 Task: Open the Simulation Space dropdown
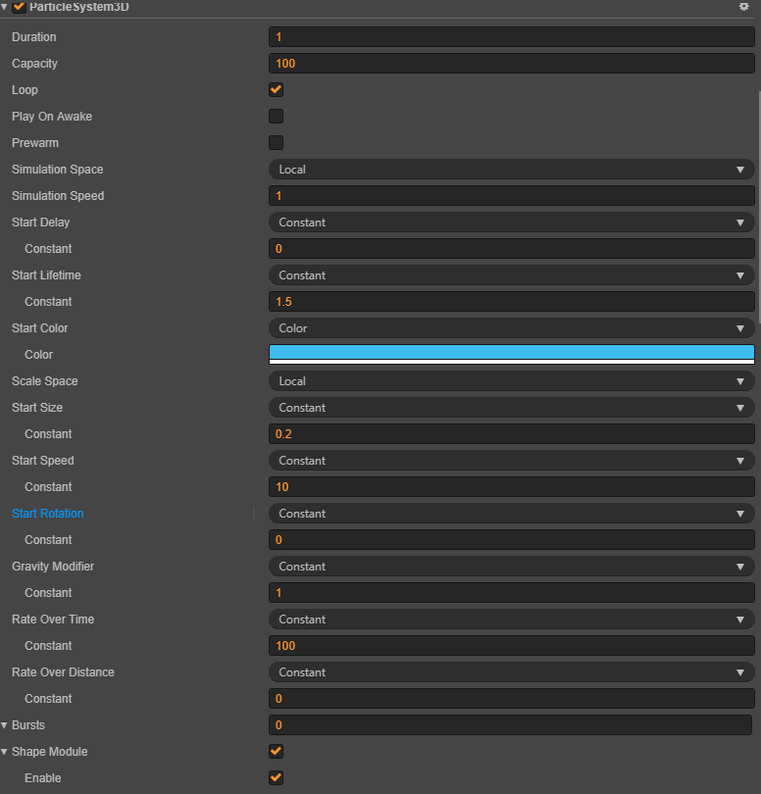tap(511, 170)
